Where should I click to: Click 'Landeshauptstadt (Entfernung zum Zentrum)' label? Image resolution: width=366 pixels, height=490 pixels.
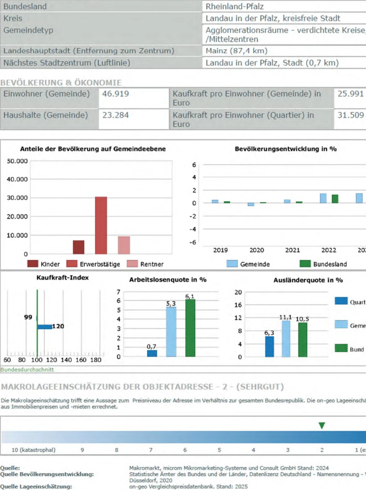(x=89, y=51)
